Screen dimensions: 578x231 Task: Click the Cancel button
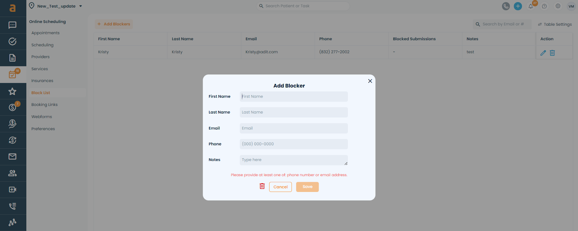pos(280,187)
